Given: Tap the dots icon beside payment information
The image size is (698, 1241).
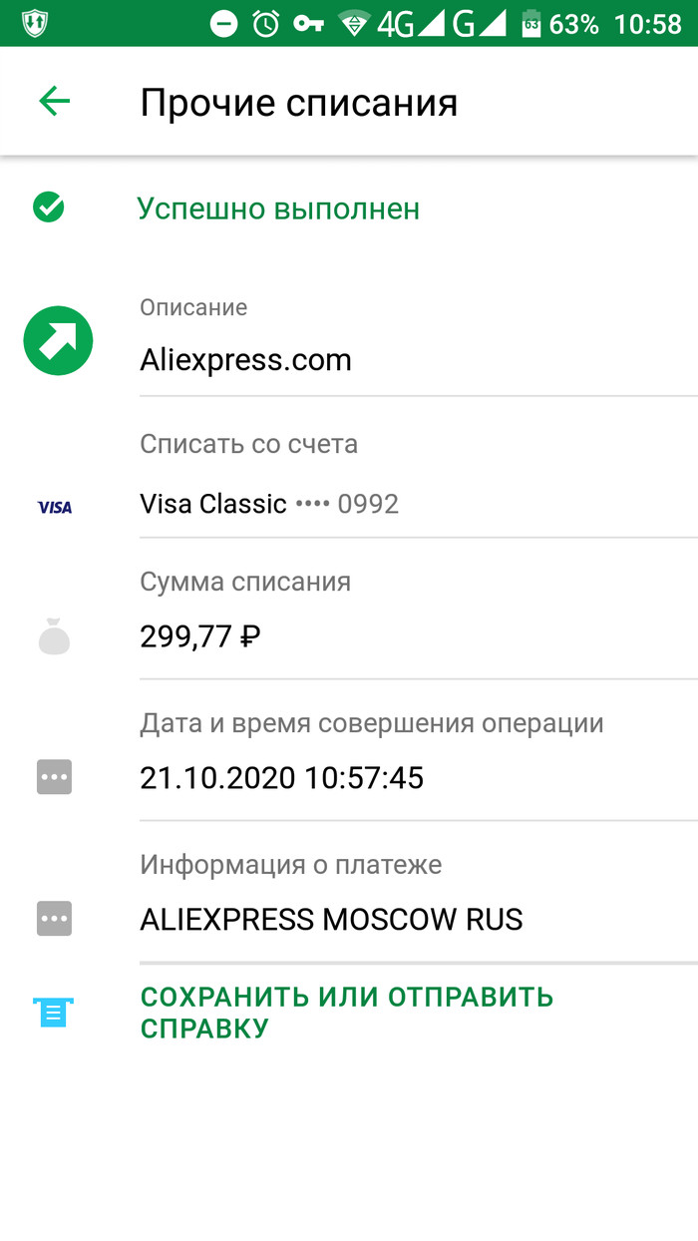Looking at the screenshot, I should (x=54, y=918).
